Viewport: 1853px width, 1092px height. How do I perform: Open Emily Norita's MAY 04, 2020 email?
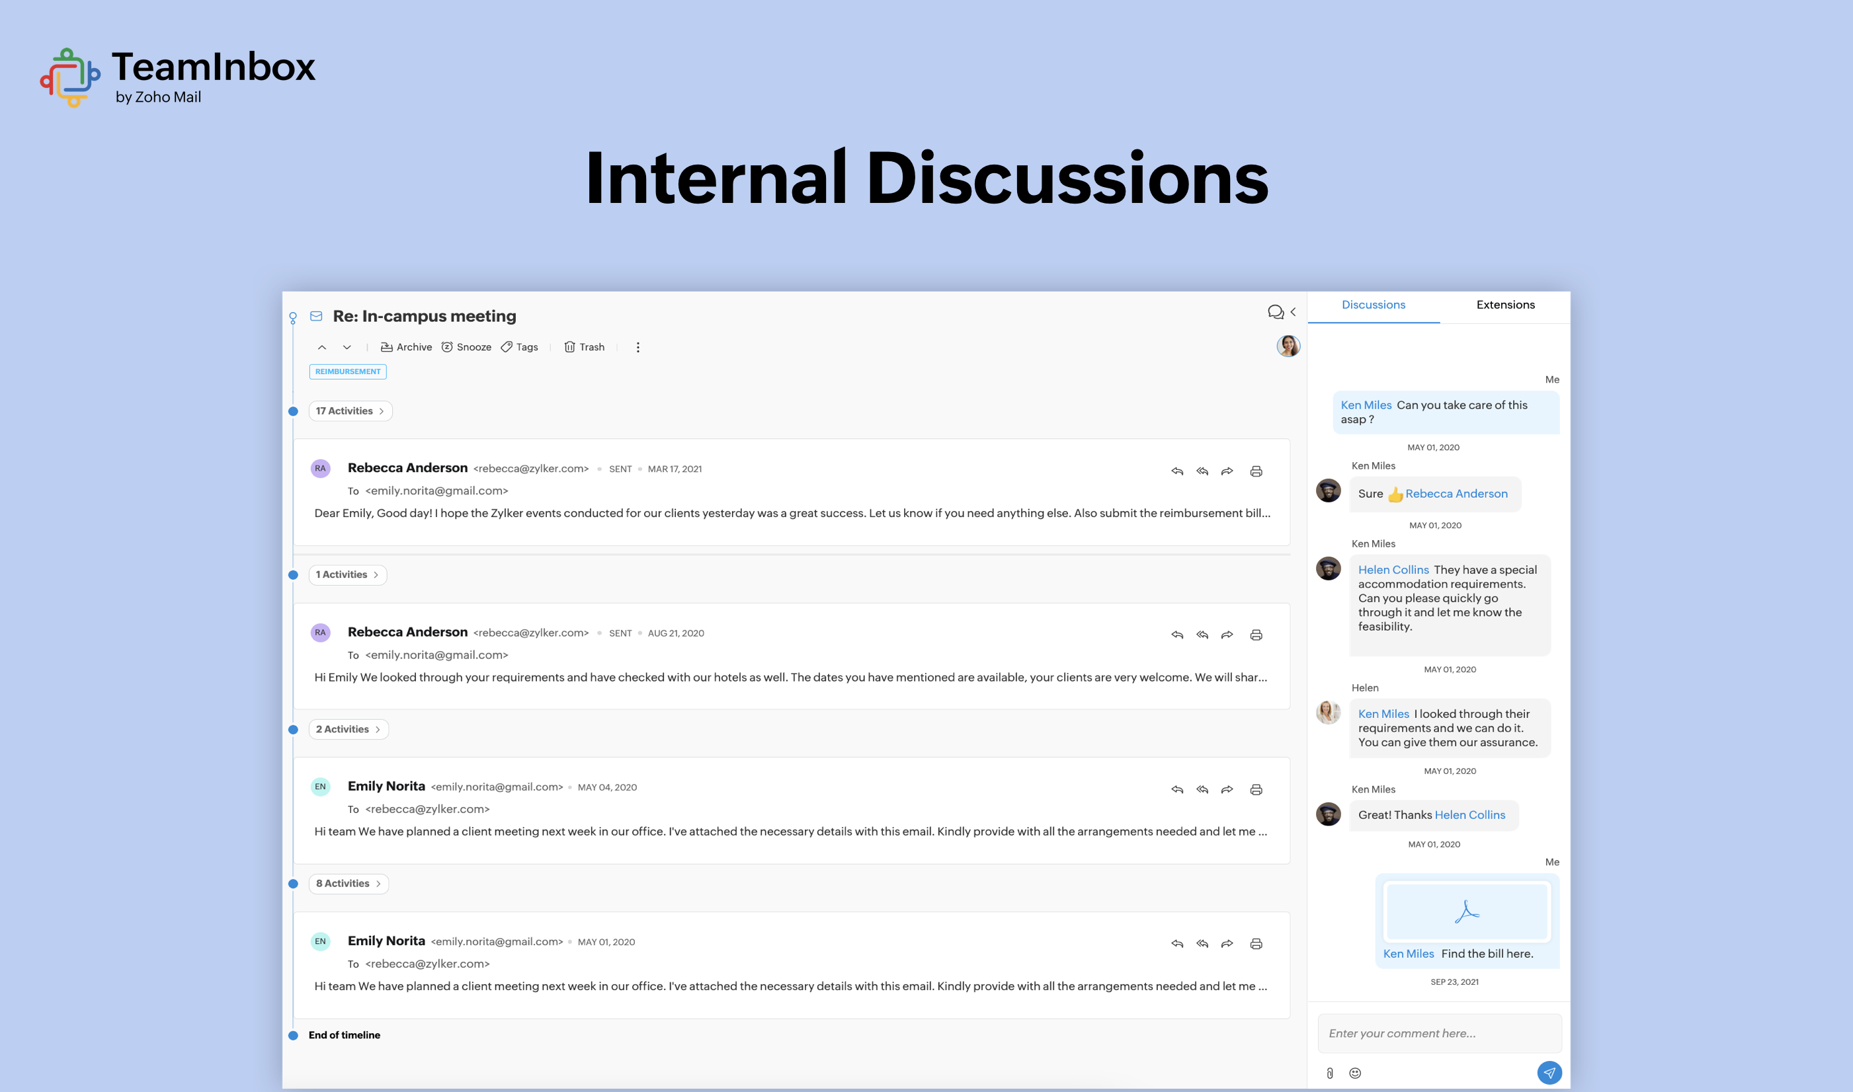[792, 810]
